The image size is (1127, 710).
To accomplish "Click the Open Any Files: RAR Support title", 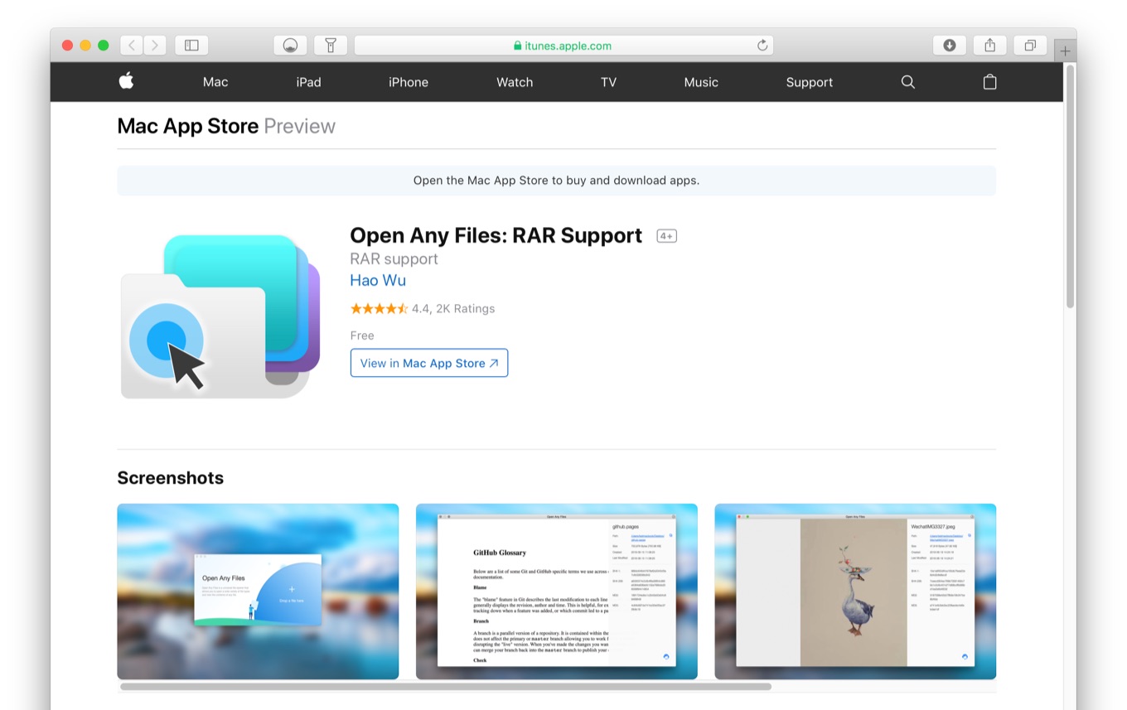I will click(496, 235).
